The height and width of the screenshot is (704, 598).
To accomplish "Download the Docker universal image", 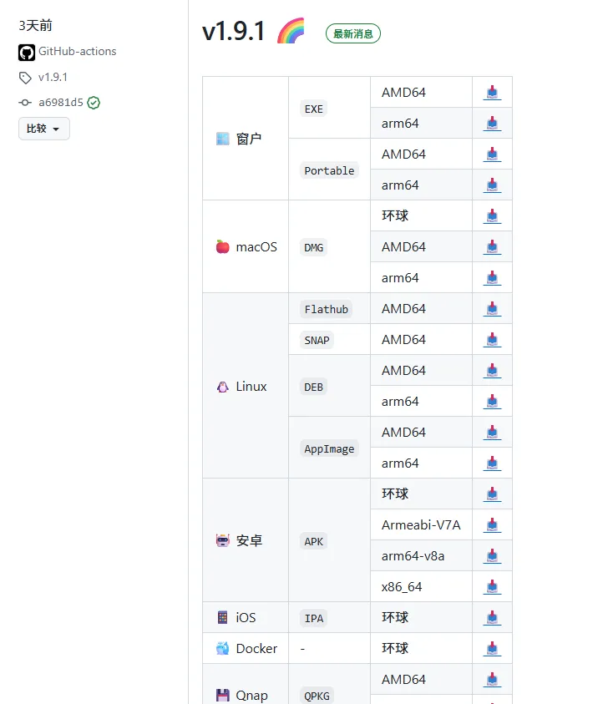I will [x=492, y=649].
